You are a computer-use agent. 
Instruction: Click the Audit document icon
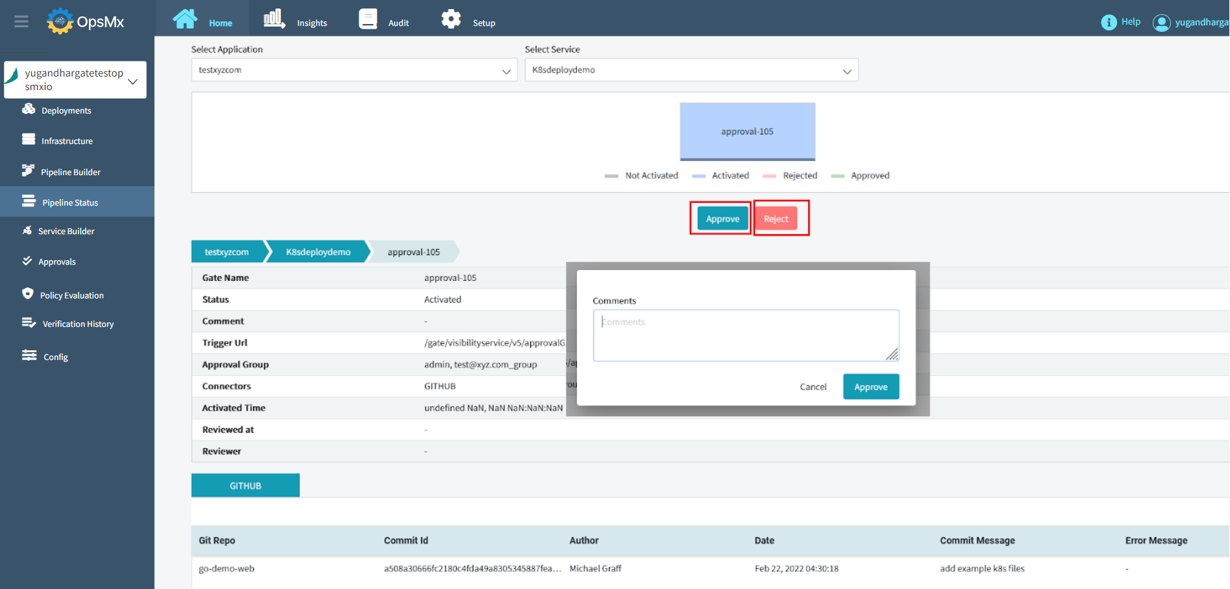(x=368, y=19)
